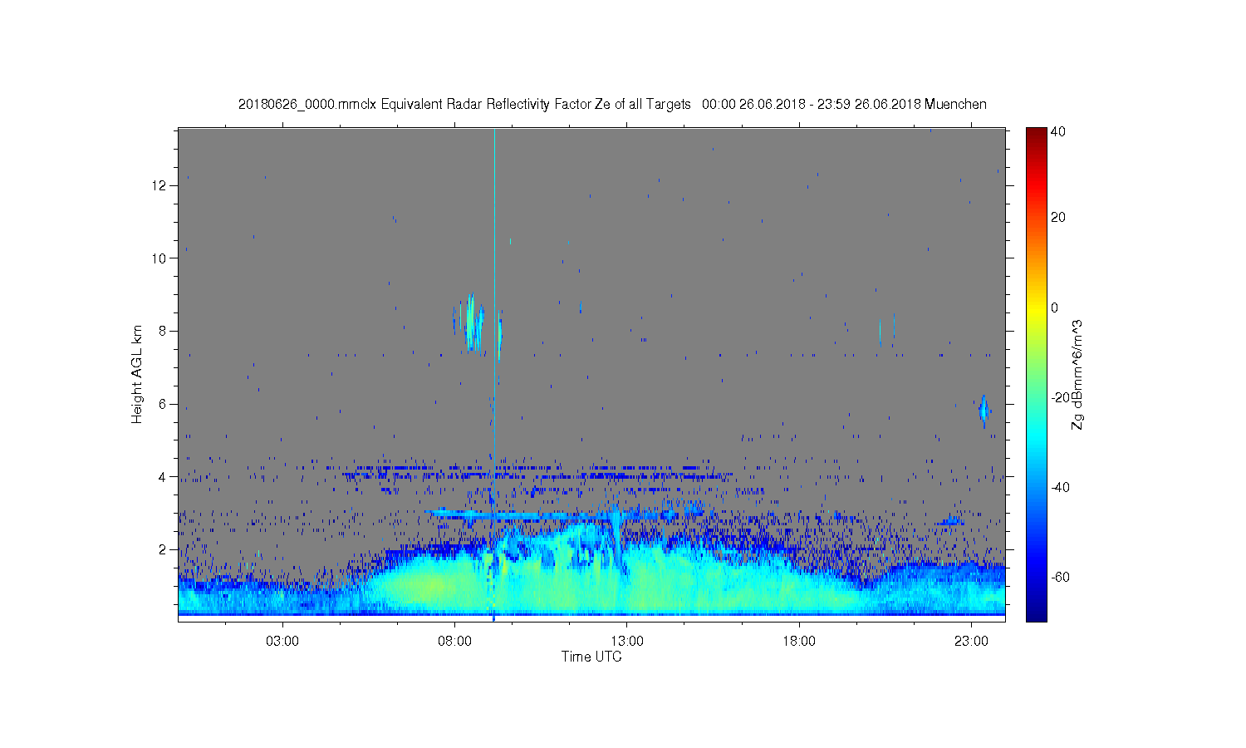
Task: Click the small echo near 6 km at 23:00
Action: click(984, 411)
